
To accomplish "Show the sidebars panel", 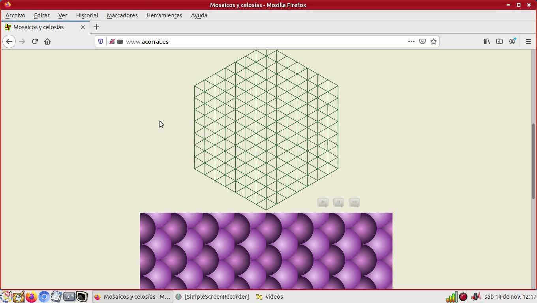I will [x=499, y=41].
